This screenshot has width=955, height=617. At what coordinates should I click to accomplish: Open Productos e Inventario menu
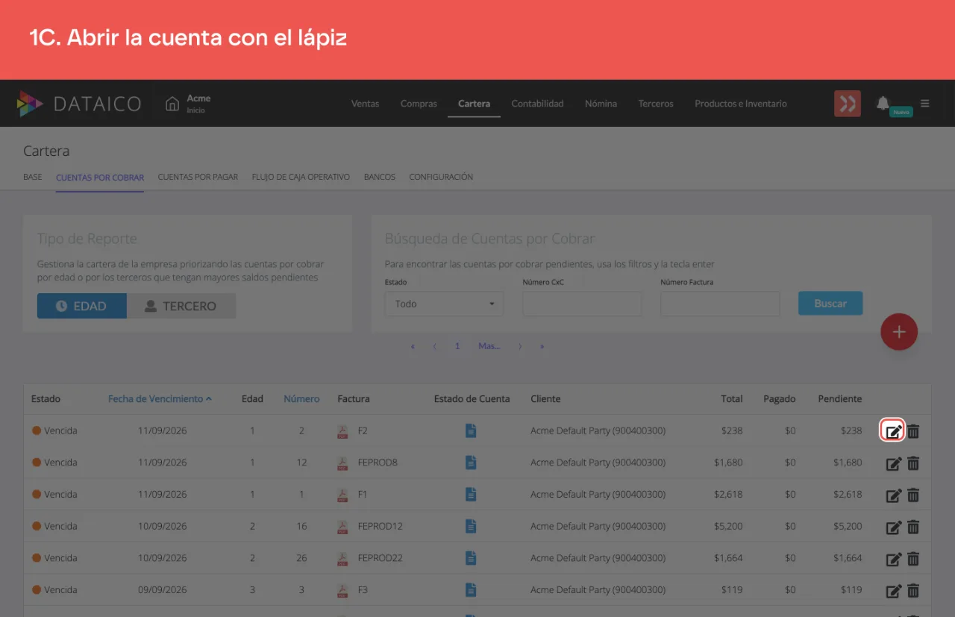point(741,104)
